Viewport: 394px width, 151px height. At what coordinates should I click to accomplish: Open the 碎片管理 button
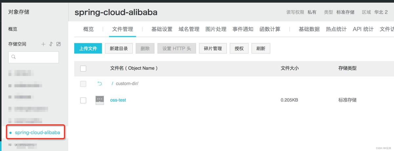click(x=213, y=48)
